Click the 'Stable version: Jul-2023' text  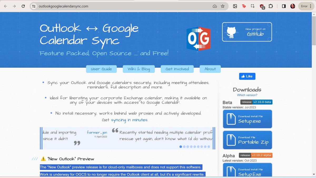point(239,107)
